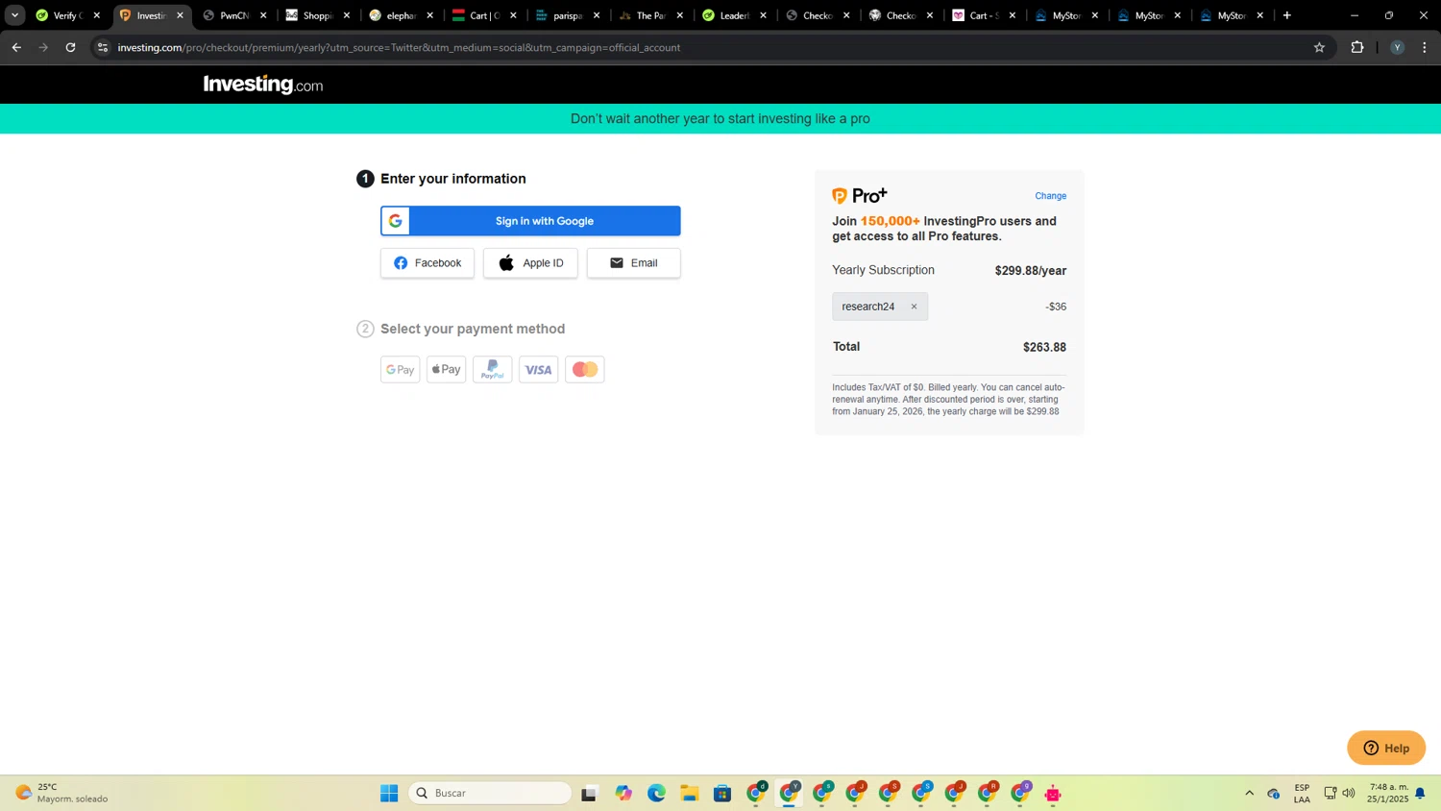Click the Pro+ logo in summary
1441x811 pixels.
(x=860, y=196)
